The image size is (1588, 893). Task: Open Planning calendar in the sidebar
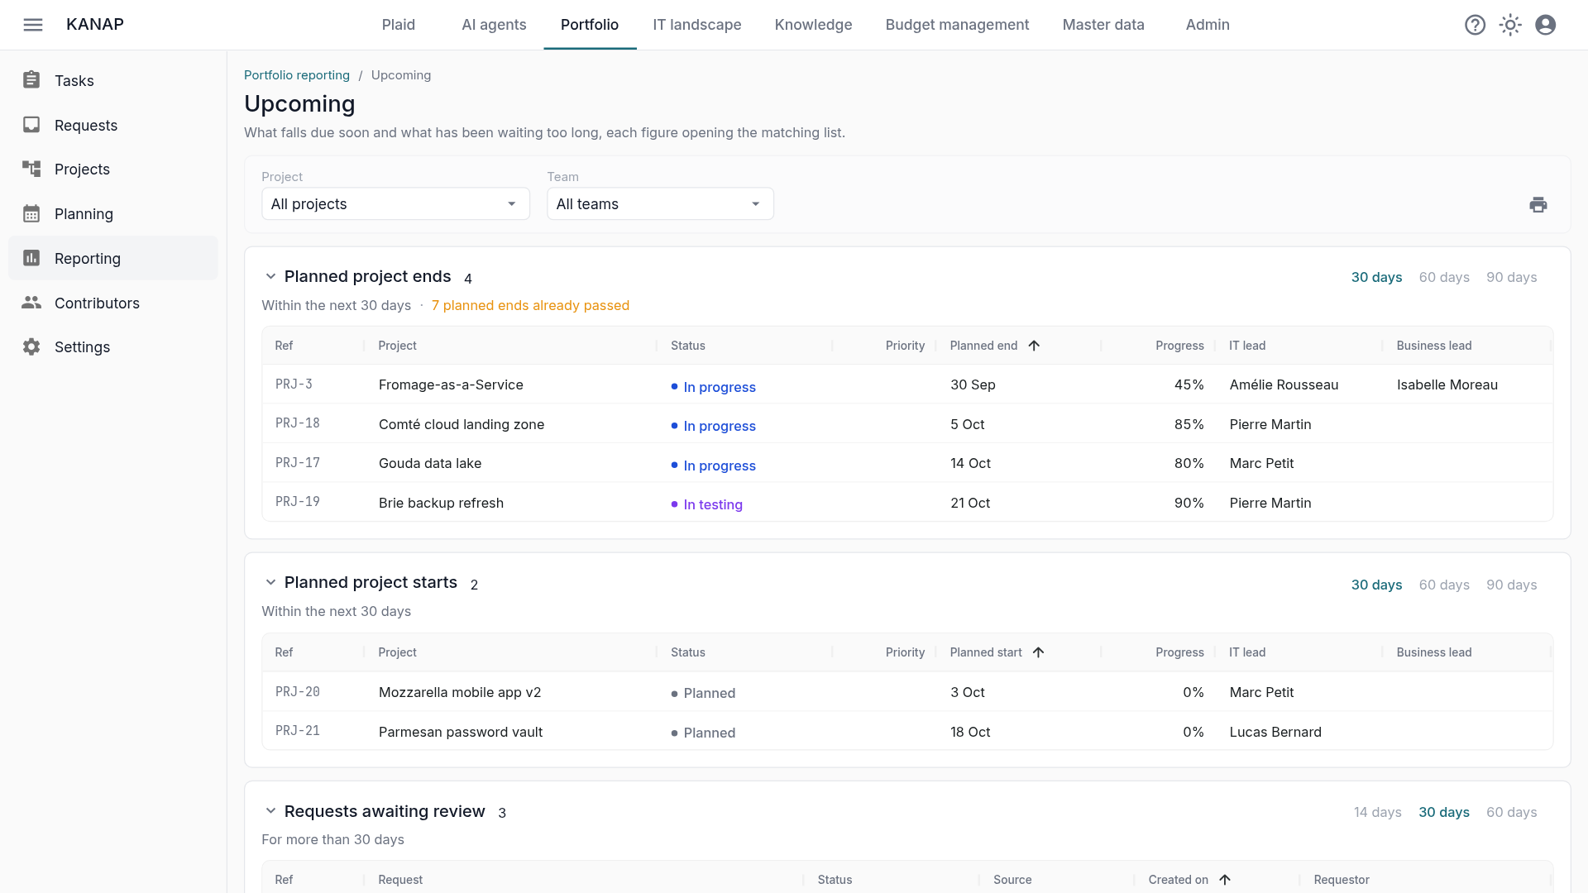click(x=113, y=213)
